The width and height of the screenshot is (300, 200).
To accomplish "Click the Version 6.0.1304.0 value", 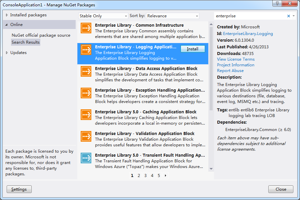I will click(x=244, y=40).
